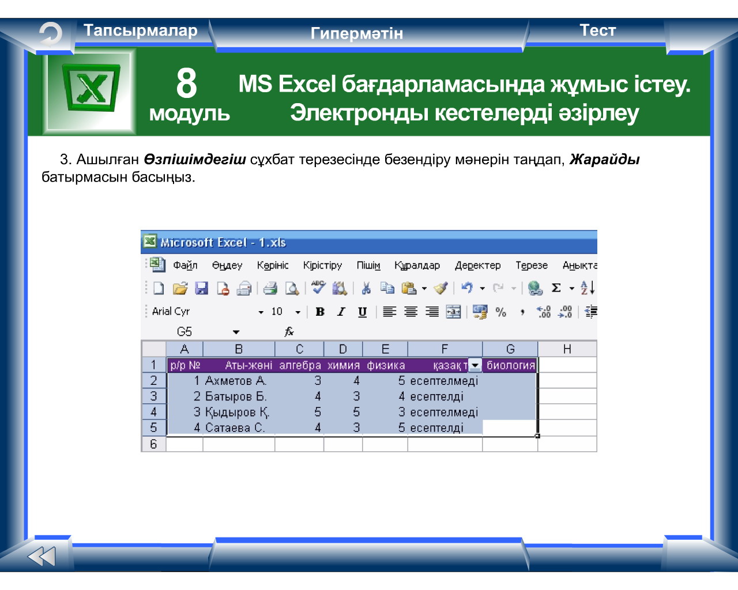Screen dimensions: 738x590
Task: Click the биология header cell
Action: coord(510,365)
